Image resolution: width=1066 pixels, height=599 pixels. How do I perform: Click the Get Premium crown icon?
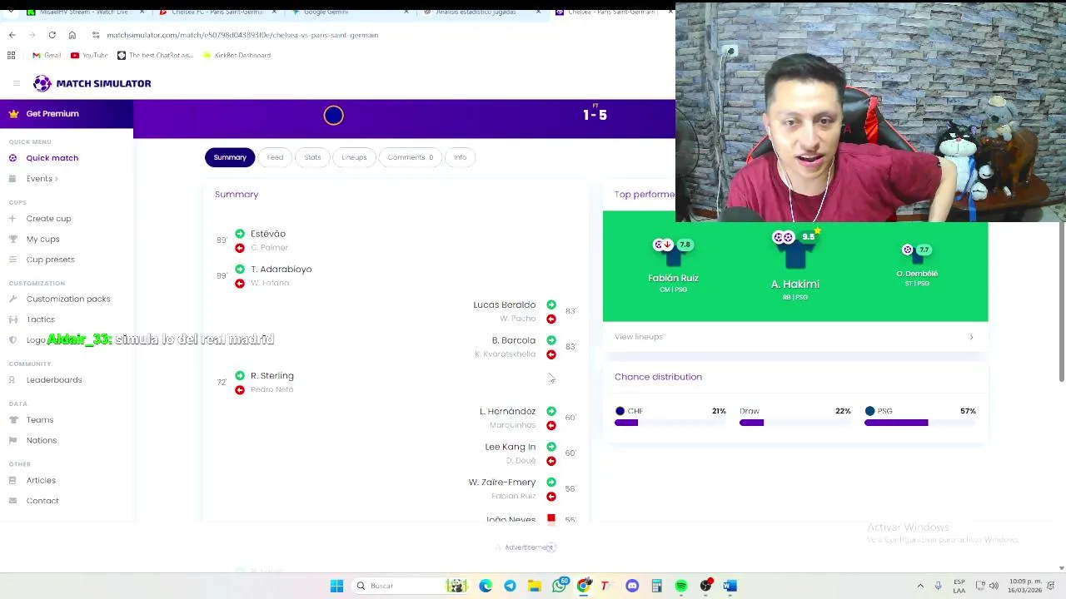pos(12,114)
